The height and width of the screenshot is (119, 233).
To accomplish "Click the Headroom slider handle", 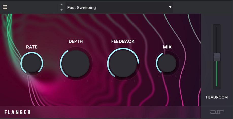I will click(217, 57).
